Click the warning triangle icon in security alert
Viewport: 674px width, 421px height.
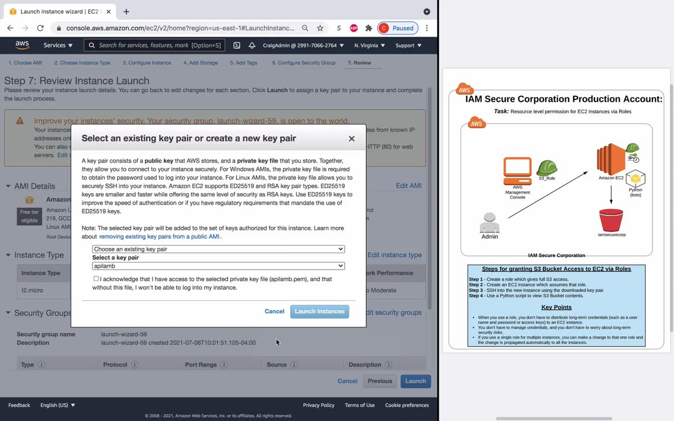coord(20,120)
